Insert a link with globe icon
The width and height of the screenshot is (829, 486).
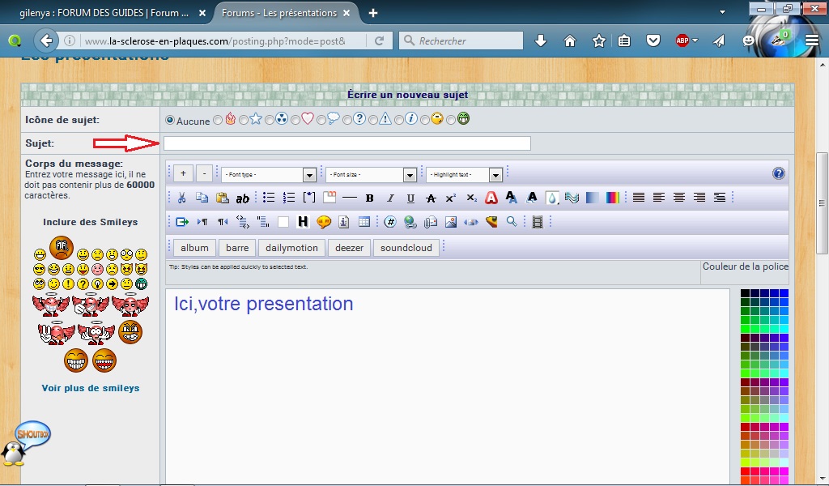point(410,222)
